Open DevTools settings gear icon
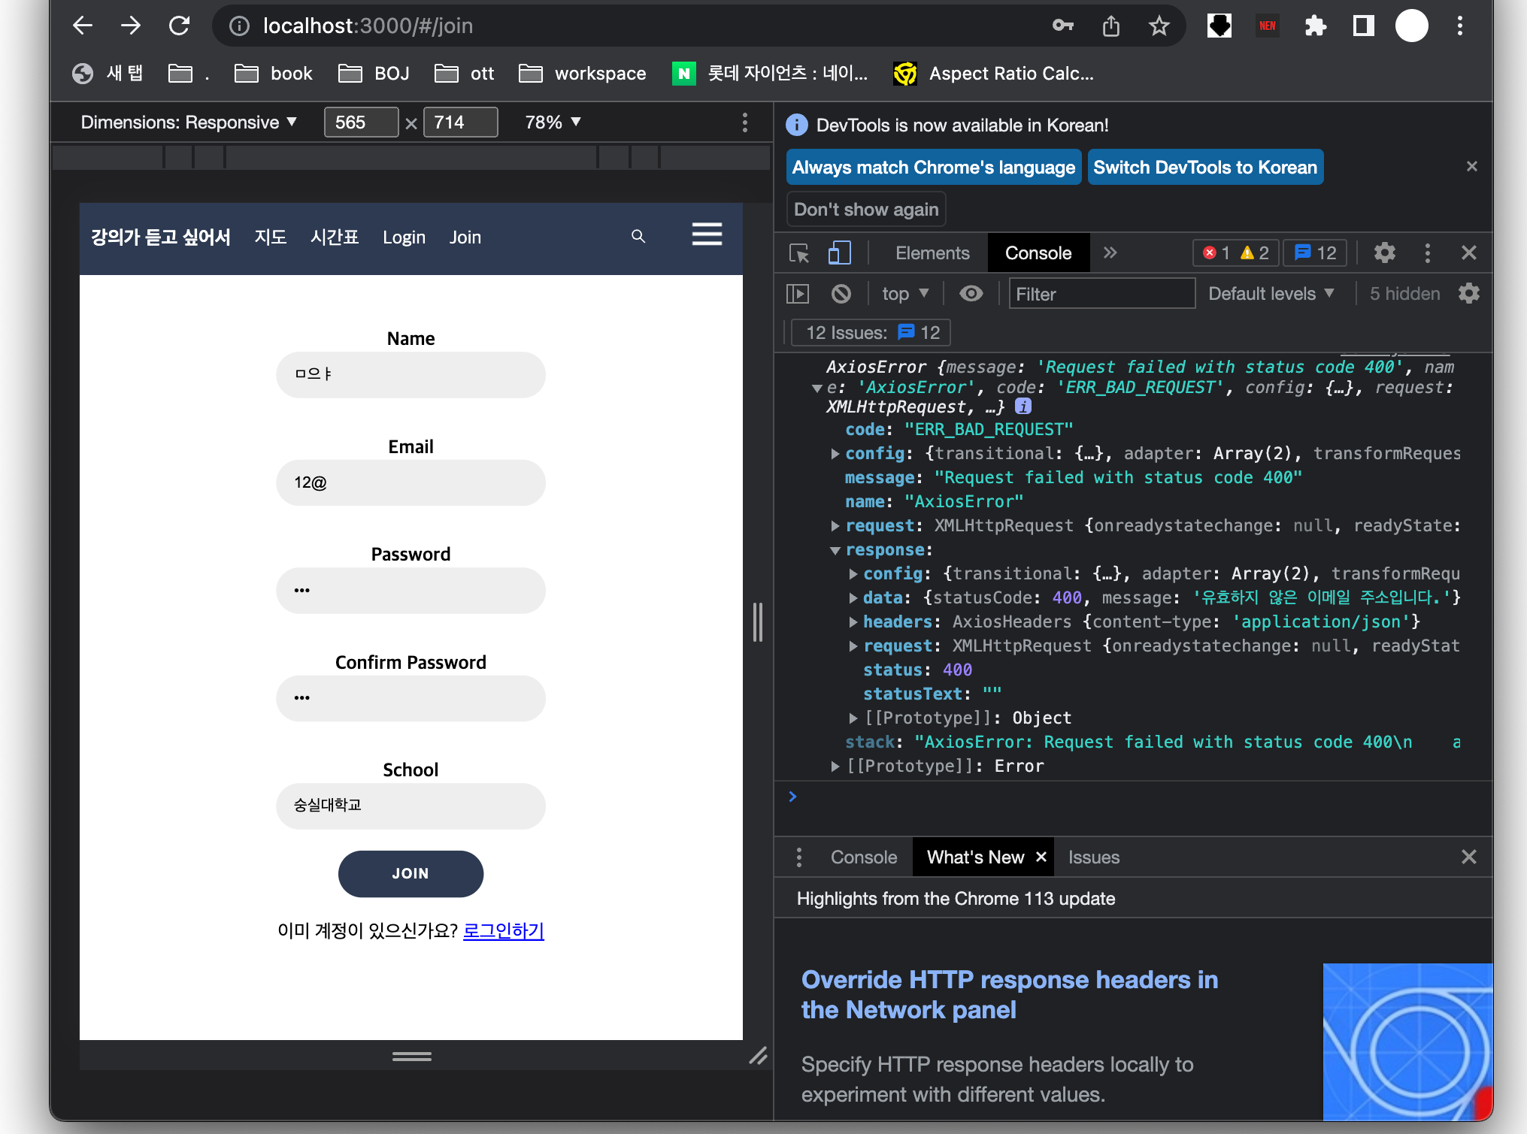 point(1384,253)
